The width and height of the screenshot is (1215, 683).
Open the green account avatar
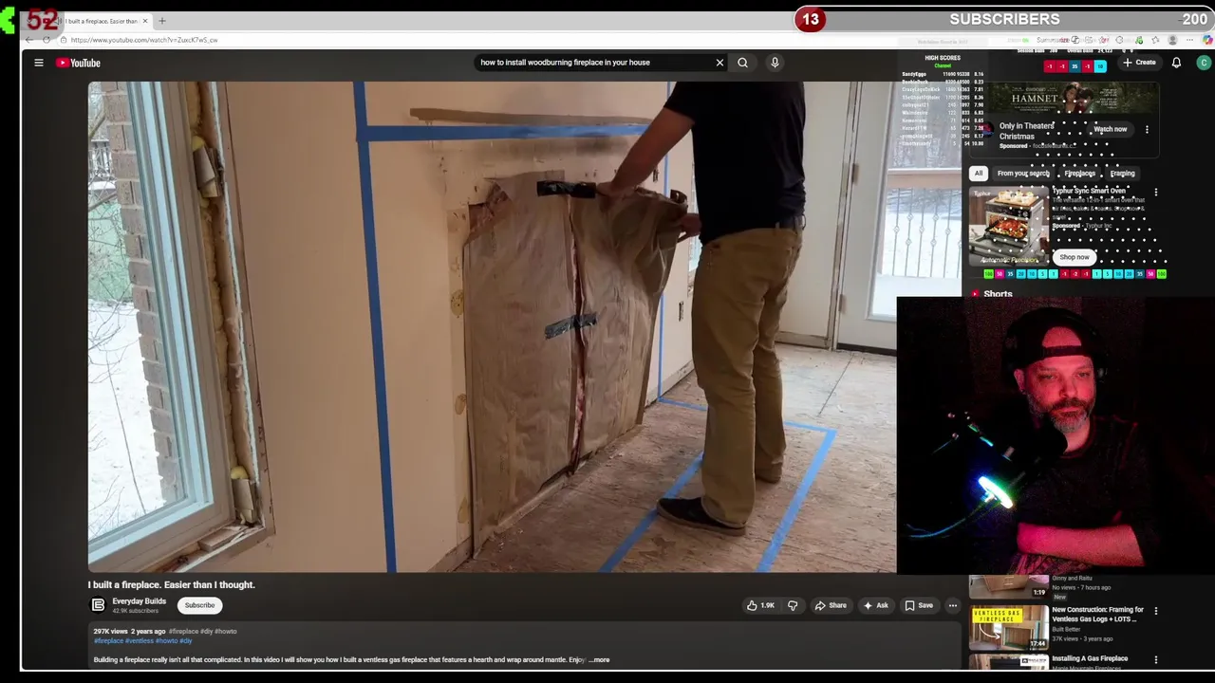1204,63
